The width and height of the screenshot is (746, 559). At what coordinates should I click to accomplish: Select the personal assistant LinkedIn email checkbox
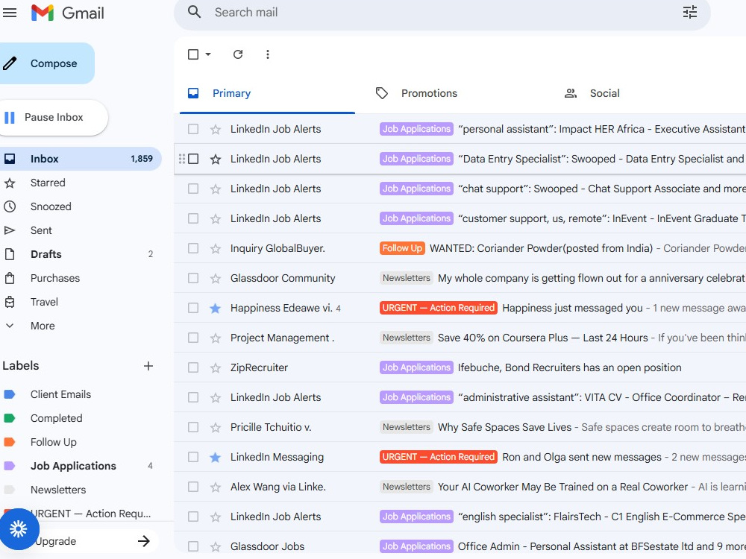pyautogui.click(x=193, y=129)
